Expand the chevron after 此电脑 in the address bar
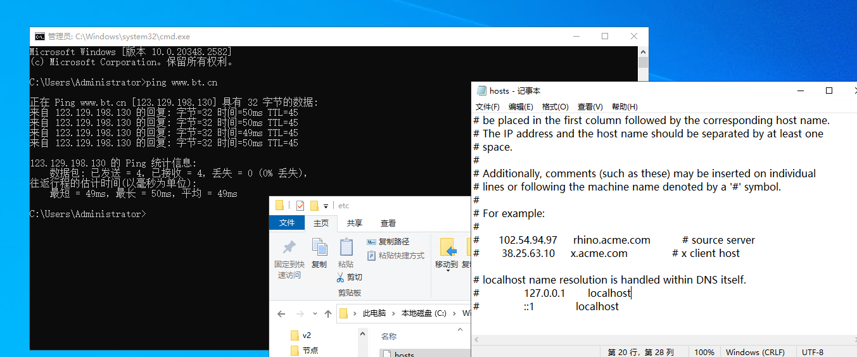The image size is (857, 357). 393,313
